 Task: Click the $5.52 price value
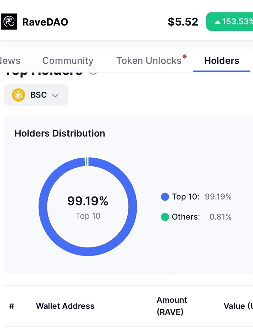click(x=183, y=22)
